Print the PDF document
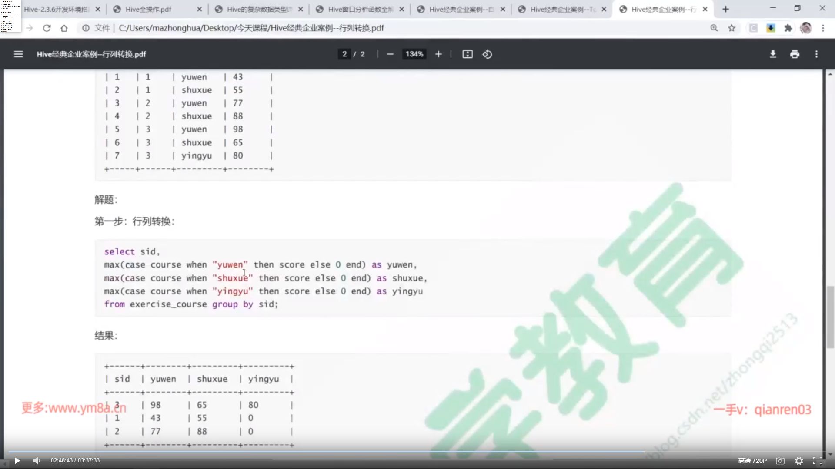Image resolution: width=835 pixels, height=469 pixels. tap(795, 54)
